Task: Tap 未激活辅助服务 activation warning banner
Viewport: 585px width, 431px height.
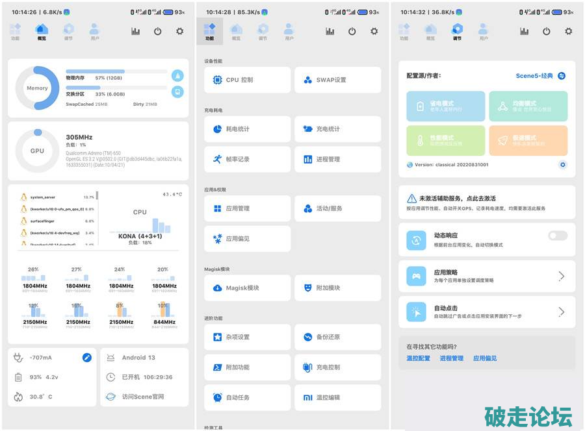Action: pyautogui.click(x=486, y=202)
